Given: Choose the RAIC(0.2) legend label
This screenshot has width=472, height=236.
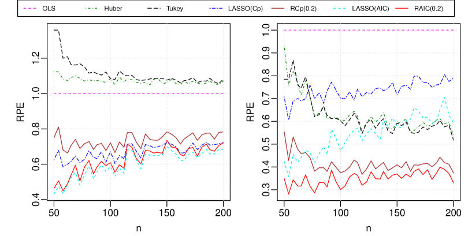Looking at the screenshot, I should click(428, 9).
